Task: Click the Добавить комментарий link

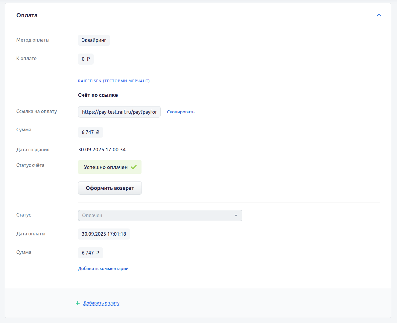Action: click(x=103, y=269)
